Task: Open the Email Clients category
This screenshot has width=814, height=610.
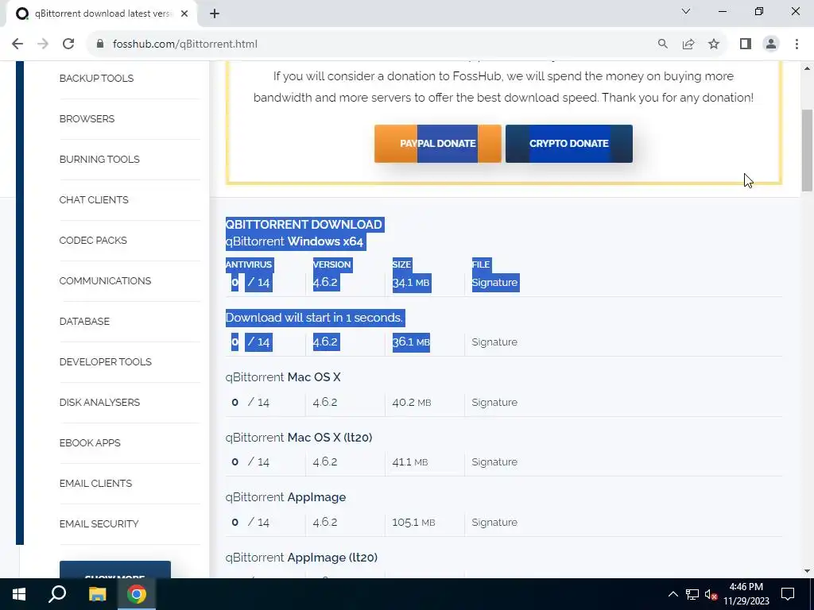Action: (x=95, y=483)
